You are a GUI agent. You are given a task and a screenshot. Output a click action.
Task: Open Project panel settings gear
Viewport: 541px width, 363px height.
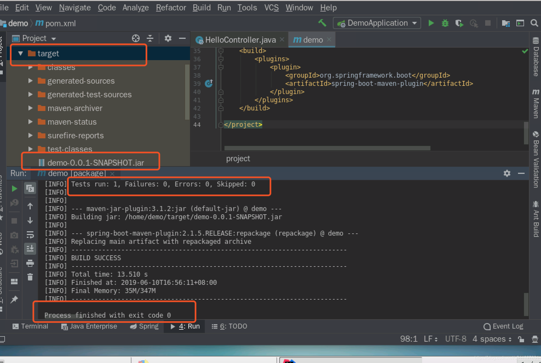168,38
